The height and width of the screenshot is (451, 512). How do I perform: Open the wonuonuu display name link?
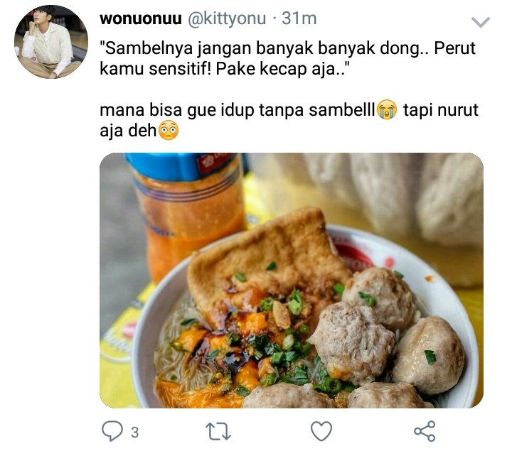click(x=141, y=18)
